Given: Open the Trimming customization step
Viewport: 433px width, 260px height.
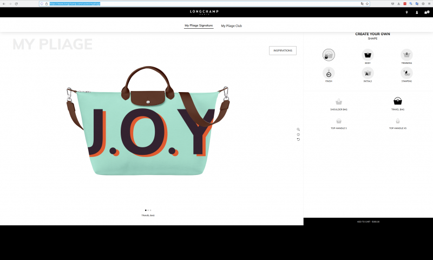Looking at the screenshot, I should [x=406, y=55].
